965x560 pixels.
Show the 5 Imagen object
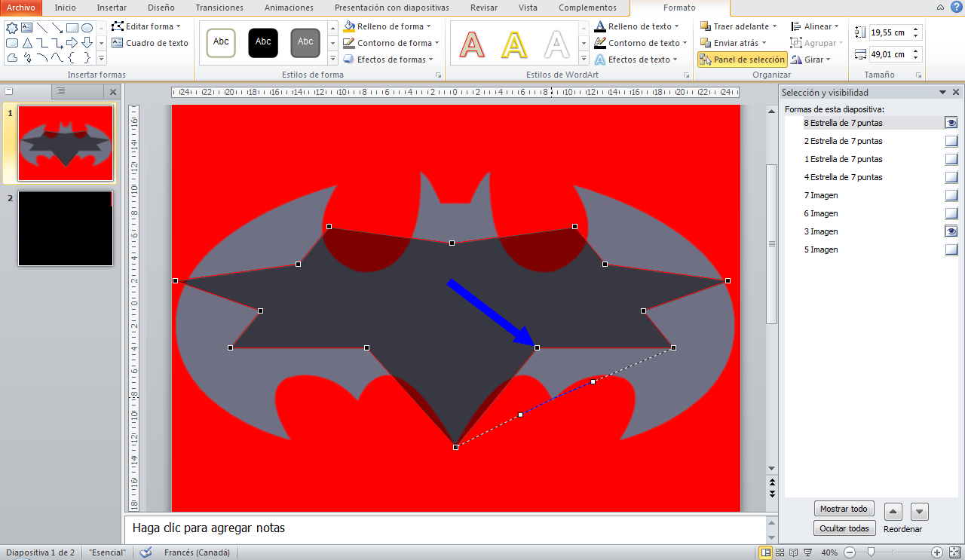coord(951,249)
